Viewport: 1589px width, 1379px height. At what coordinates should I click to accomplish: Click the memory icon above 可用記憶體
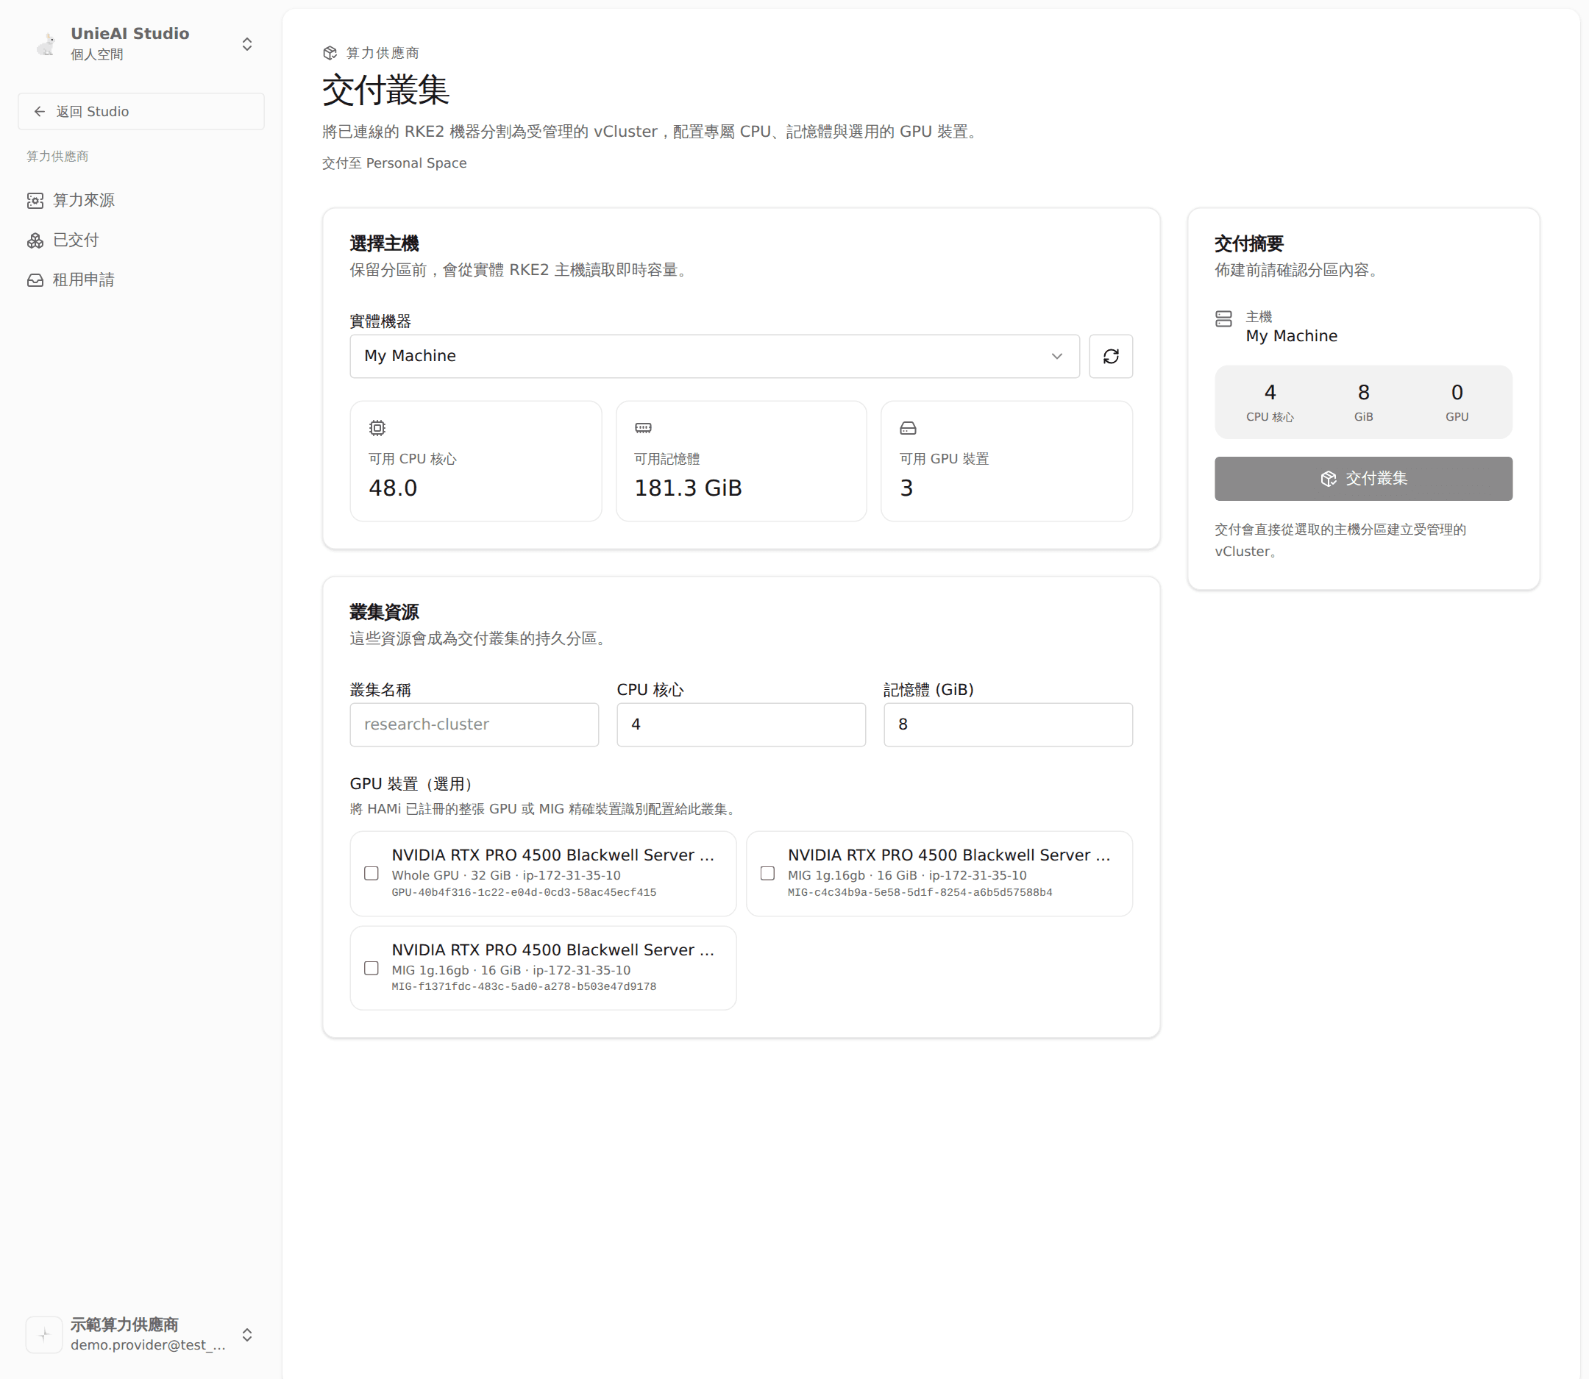click(x=643, y=428)
